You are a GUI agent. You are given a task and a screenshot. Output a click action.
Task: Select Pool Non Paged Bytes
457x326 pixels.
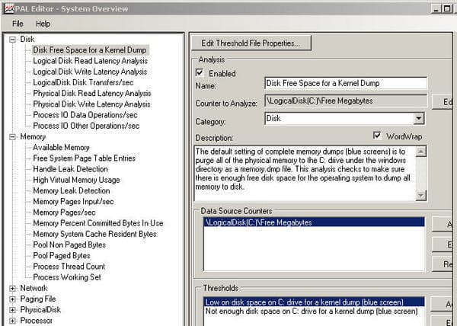coord(69,244)
